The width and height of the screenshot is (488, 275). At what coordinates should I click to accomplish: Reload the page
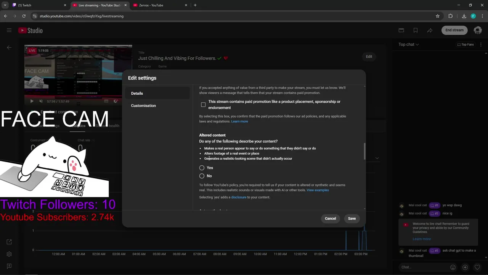click(24, 16)
